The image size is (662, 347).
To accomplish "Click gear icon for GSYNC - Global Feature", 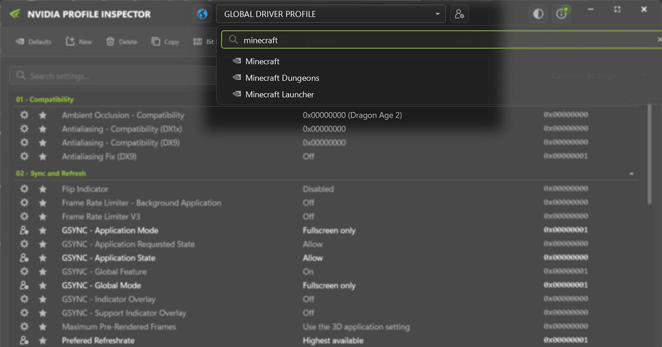I will click(24, 272).
